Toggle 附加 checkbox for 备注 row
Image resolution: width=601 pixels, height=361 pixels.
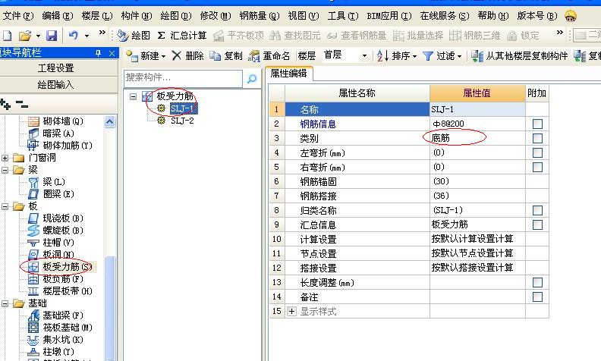tap(537, 297)
